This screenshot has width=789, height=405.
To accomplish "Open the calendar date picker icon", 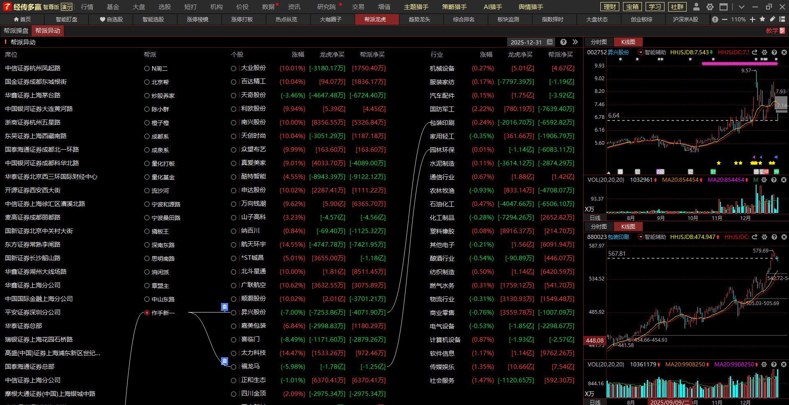I will tap(550, 42).
